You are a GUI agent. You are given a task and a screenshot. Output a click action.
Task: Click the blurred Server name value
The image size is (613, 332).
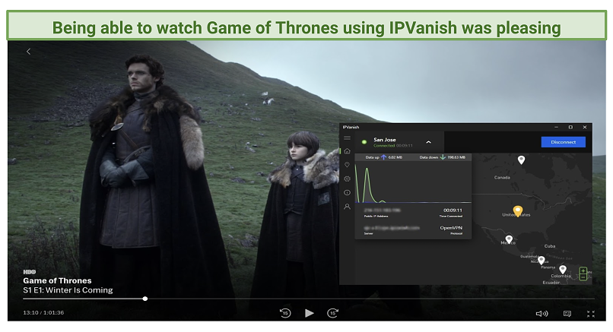point(392,228)
